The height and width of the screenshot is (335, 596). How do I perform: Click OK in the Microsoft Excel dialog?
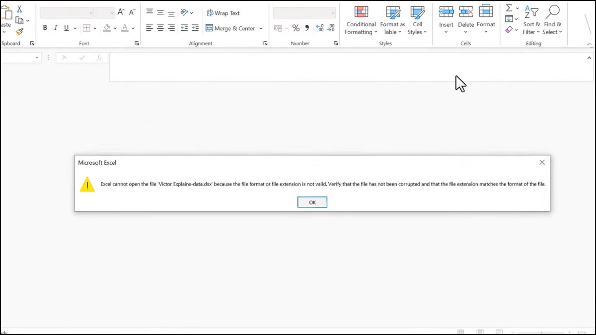coord(312,202)
